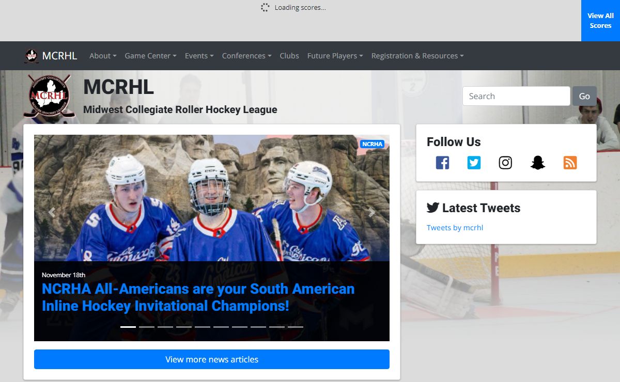This screenshot has height=382, width=620.
Task: Open the Instagram icon under Follow Us
Action: (x=505, y=163)
